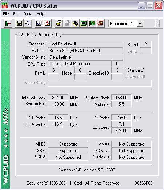Click the SSE Supported field
Viewport: 164px width, 190px height.
(68, 151)
